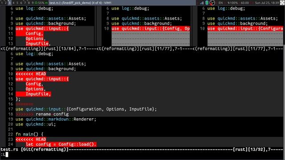
Task: Switch to workspace 5 in the top bar
Action: coord(17,3)
